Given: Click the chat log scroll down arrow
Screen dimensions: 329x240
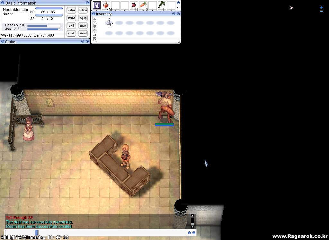Looking at the screenshot, I should (192, 227).
